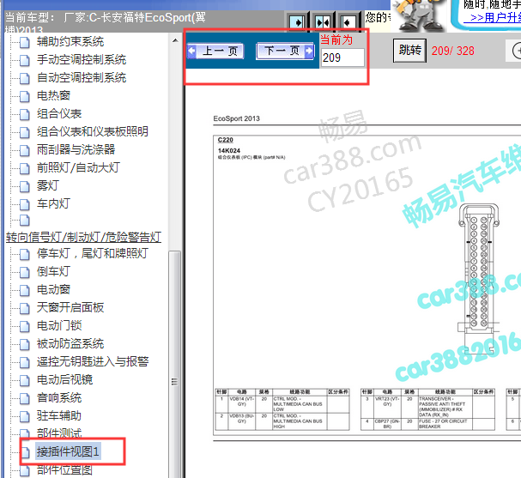Open 停车灯，尾灯和牌照灯 tree item
The height and width of the screenshot is (478, 521).
click(x=93, y=253)
